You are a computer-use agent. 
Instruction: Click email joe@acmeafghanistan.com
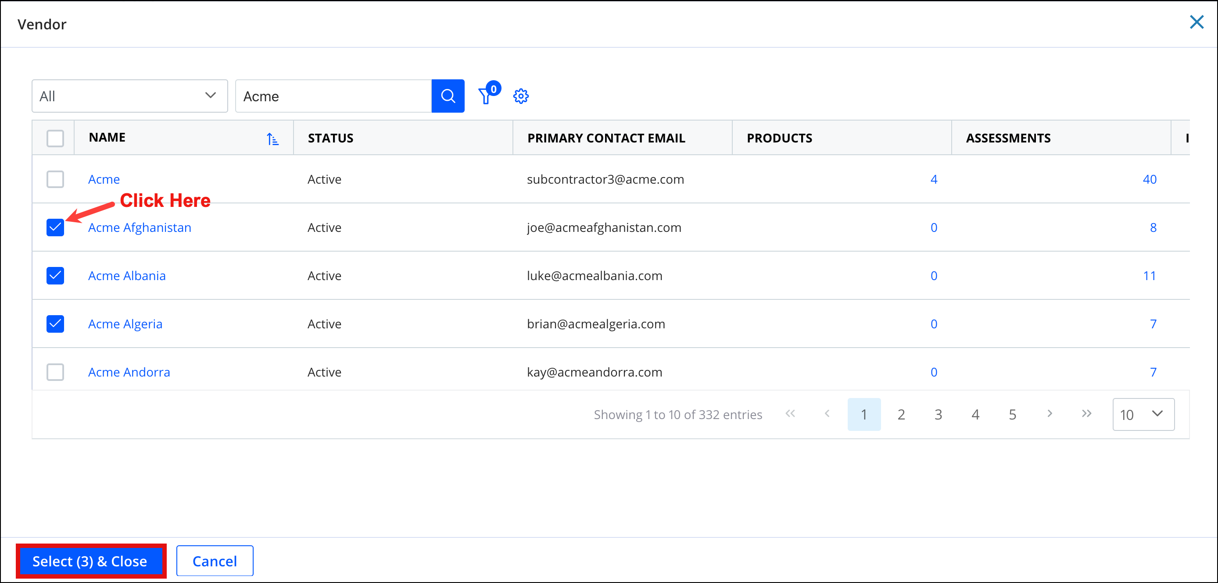(x=604, y=227)
